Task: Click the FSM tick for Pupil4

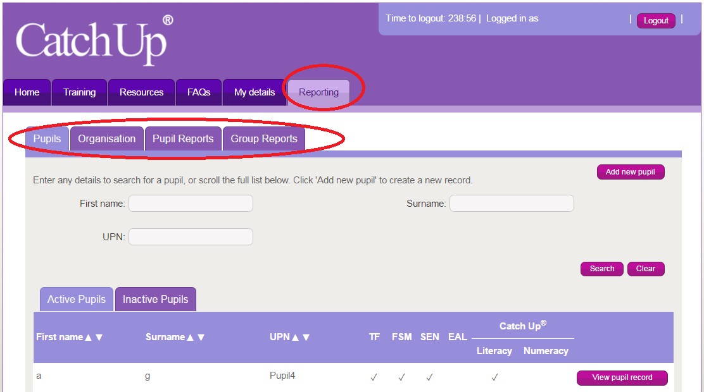Action: 402,377
